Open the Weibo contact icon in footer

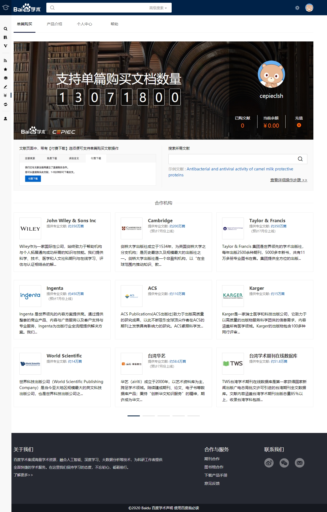(269, 463)
